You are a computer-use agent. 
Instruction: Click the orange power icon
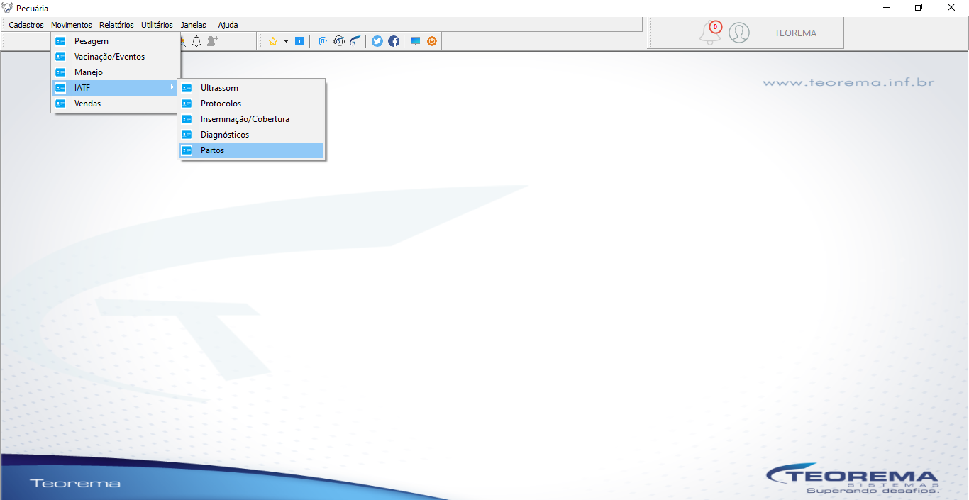coord(432,41)
